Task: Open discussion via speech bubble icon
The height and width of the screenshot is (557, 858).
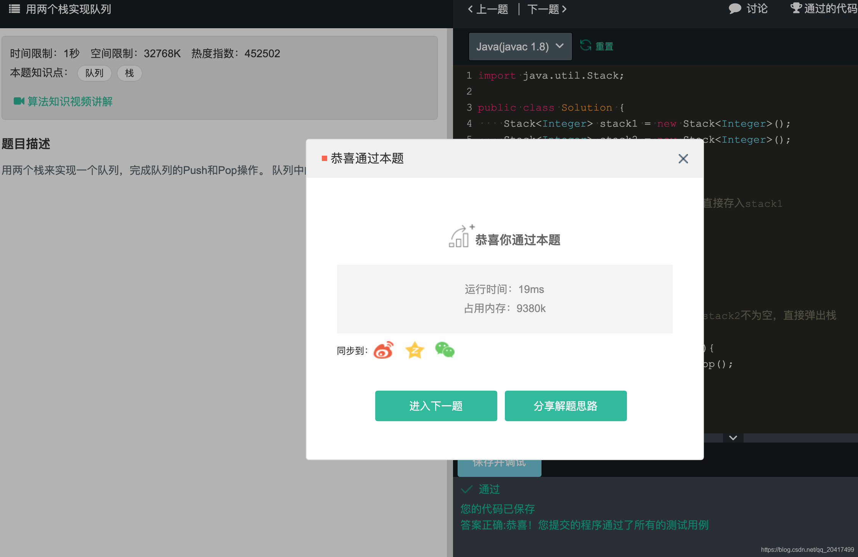Action: (x=734, y=8)
